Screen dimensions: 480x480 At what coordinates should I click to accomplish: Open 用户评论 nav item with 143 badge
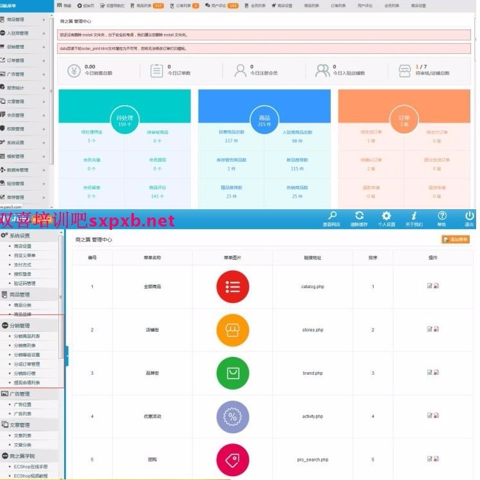click(x=222, y=6)
